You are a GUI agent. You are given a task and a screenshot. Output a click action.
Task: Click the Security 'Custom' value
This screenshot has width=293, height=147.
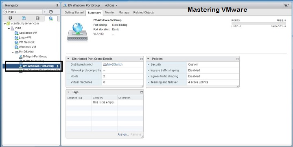click(193, 64)
